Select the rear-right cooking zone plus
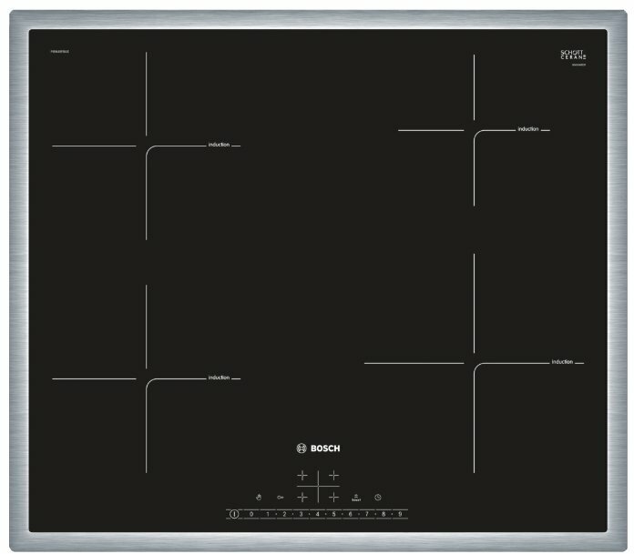Image resolution: width=634 pixels, height=554 pixels. coord(333,476)
